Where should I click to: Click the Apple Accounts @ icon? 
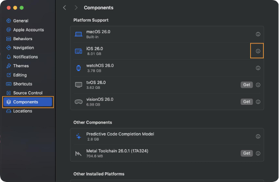[8, 30]
